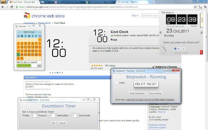The height and width of the screenshot is (130, 208).
Task: Bookmark the page with the star icon
Action: (x=195, y=7)
